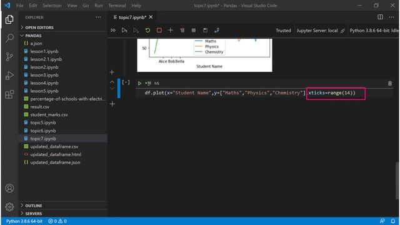Open updated_dataframe.html file
400x225 pixels.
(x=63, y=154)
